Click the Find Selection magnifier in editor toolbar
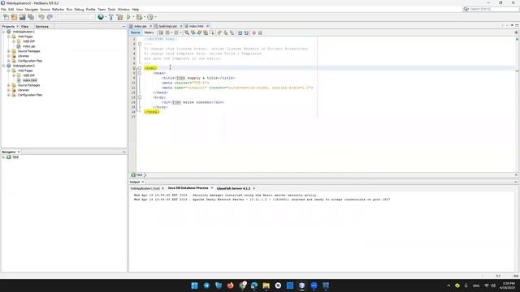 click(x=187, y=32)
